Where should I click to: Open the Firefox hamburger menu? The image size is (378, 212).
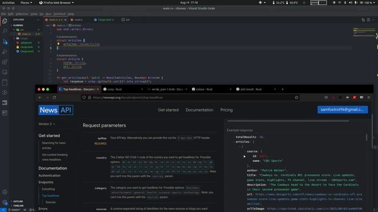tap(369, 97)
